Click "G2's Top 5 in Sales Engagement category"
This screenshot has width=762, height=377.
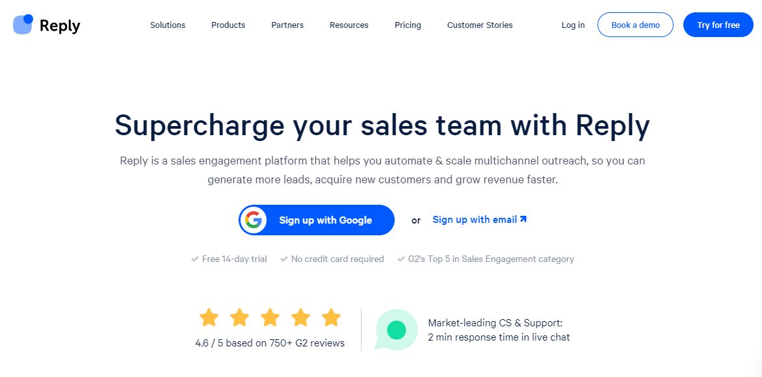pyautogui.click(x=491, y=259)
